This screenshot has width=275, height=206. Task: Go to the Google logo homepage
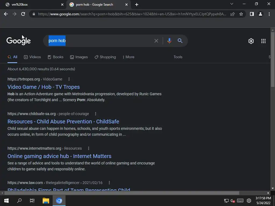pos(19,41)
